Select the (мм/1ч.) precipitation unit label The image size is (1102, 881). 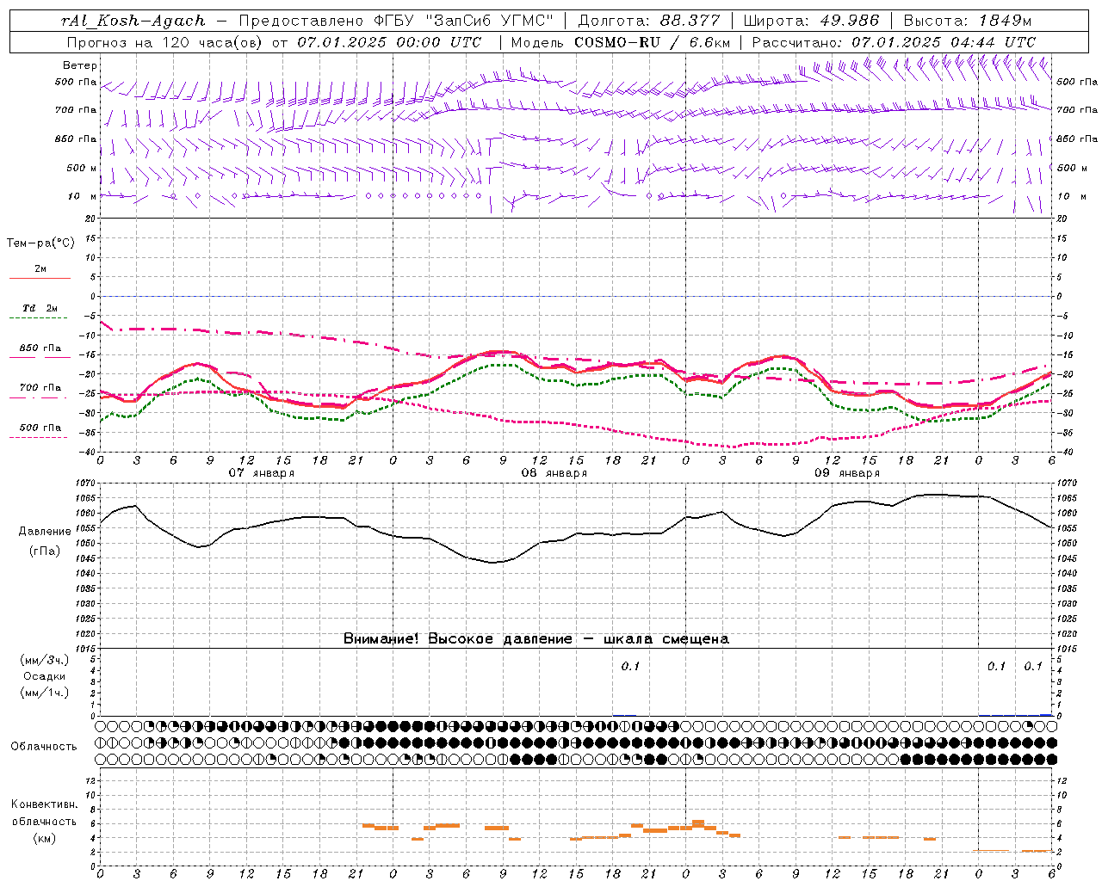45,693
